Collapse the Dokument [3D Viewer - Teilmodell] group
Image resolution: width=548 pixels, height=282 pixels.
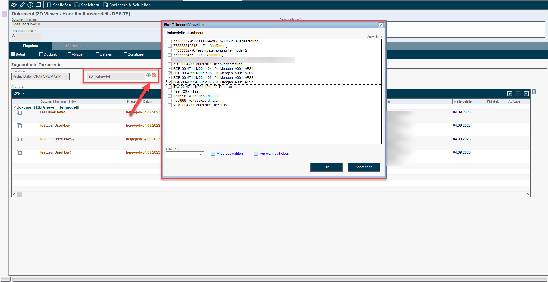14,107
